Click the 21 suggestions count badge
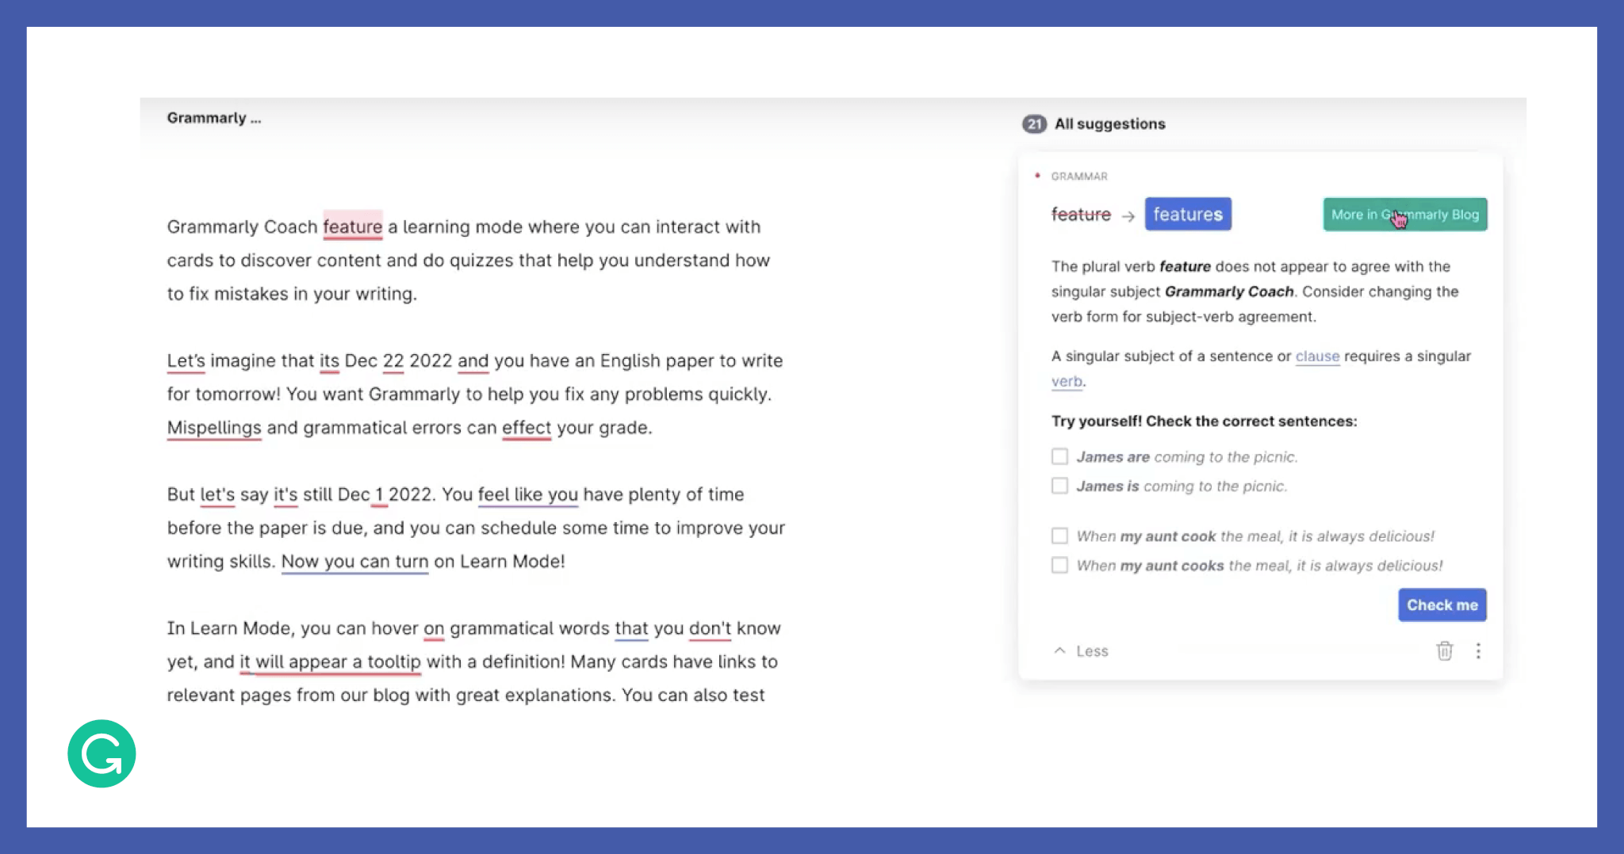1624x854 pixels. tap(1034, 124)
